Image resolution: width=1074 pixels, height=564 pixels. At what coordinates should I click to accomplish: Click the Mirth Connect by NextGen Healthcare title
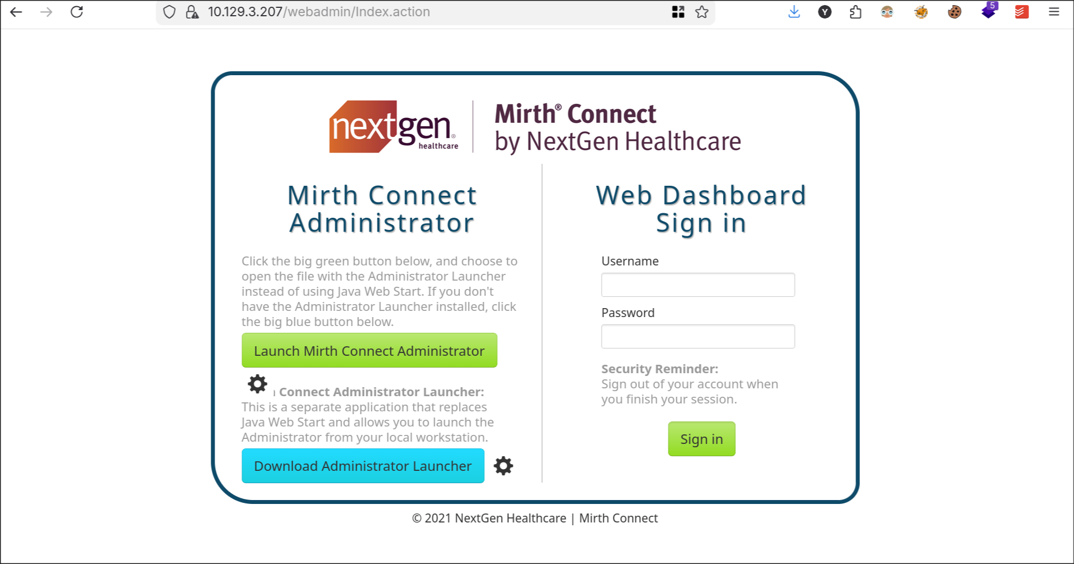pos(618,128)
